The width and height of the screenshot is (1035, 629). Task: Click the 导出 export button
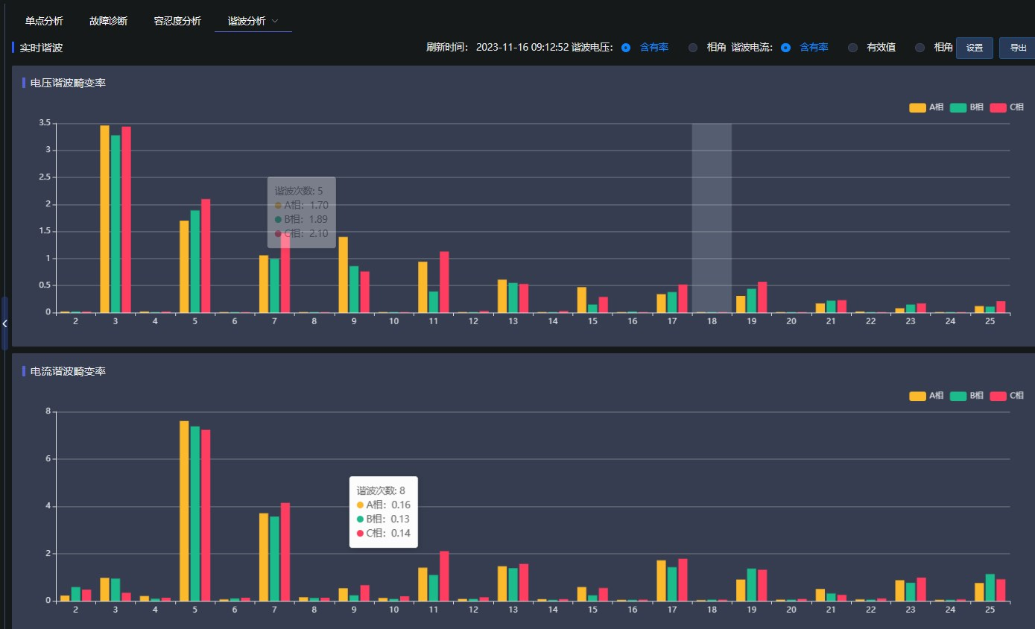point(1017,48)
